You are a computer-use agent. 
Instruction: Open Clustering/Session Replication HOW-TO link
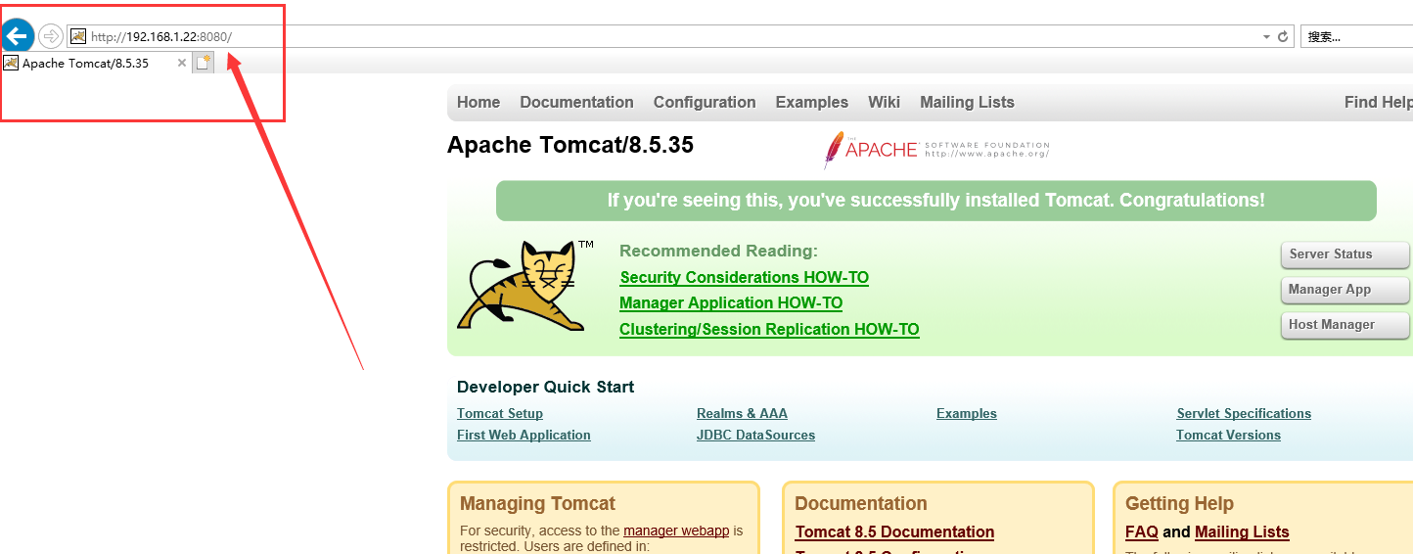point(769,329)
